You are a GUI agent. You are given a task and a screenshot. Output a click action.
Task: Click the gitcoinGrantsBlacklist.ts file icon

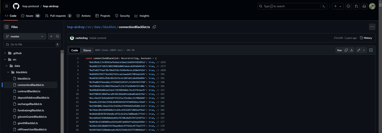coord(14,117)
